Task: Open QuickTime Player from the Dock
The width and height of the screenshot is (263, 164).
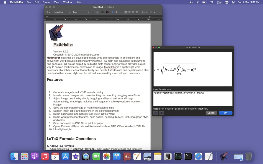Action: pos(86,157)
